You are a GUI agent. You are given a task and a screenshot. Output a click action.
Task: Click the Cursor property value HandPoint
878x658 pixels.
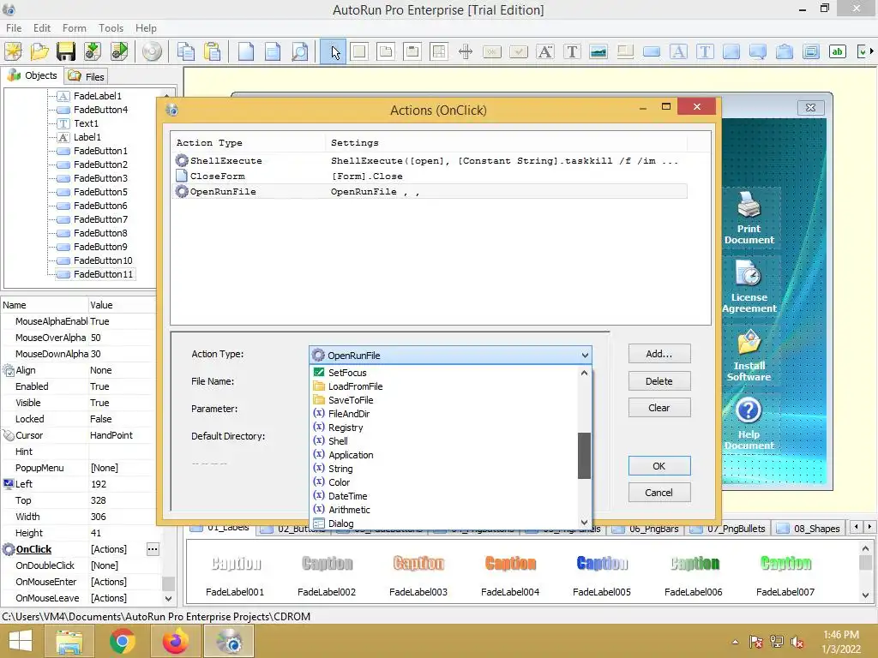tap(111, 435)
